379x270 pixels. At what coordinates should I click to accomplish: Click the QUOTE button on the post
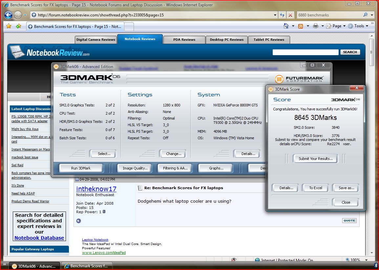[349, 220]
